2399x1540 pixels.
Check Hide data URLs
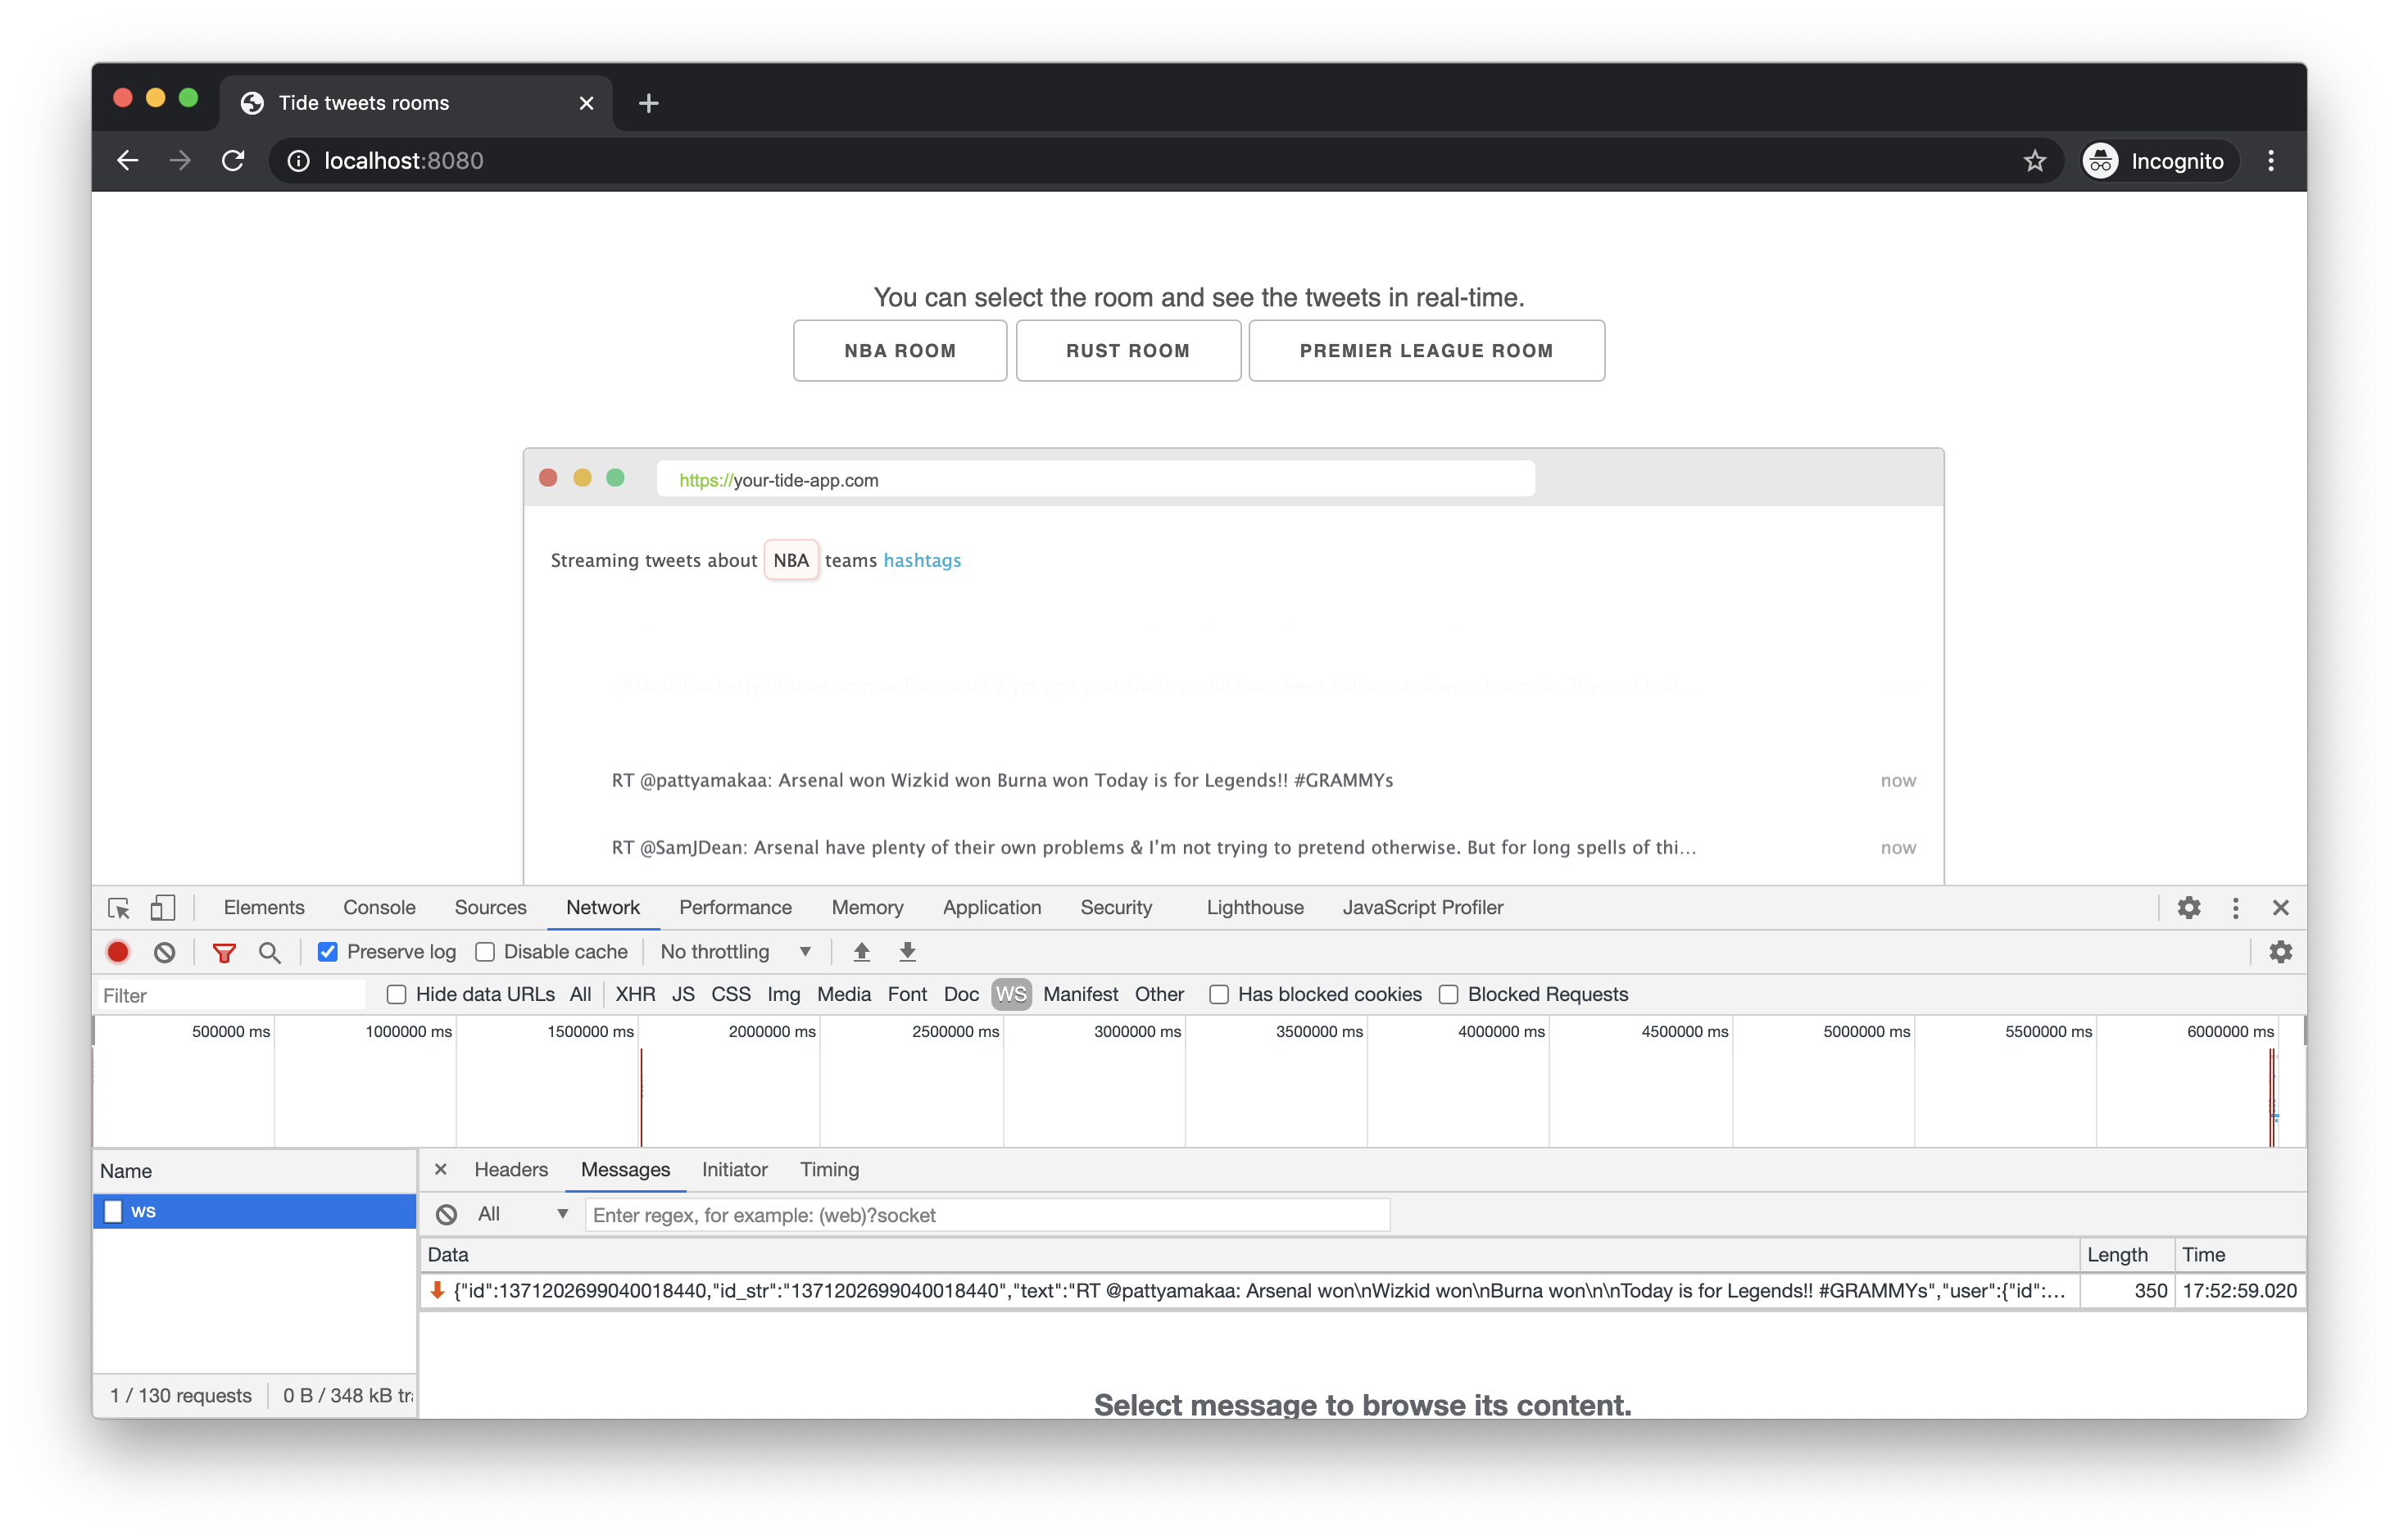pyautogui.click(x=396, y=994)
